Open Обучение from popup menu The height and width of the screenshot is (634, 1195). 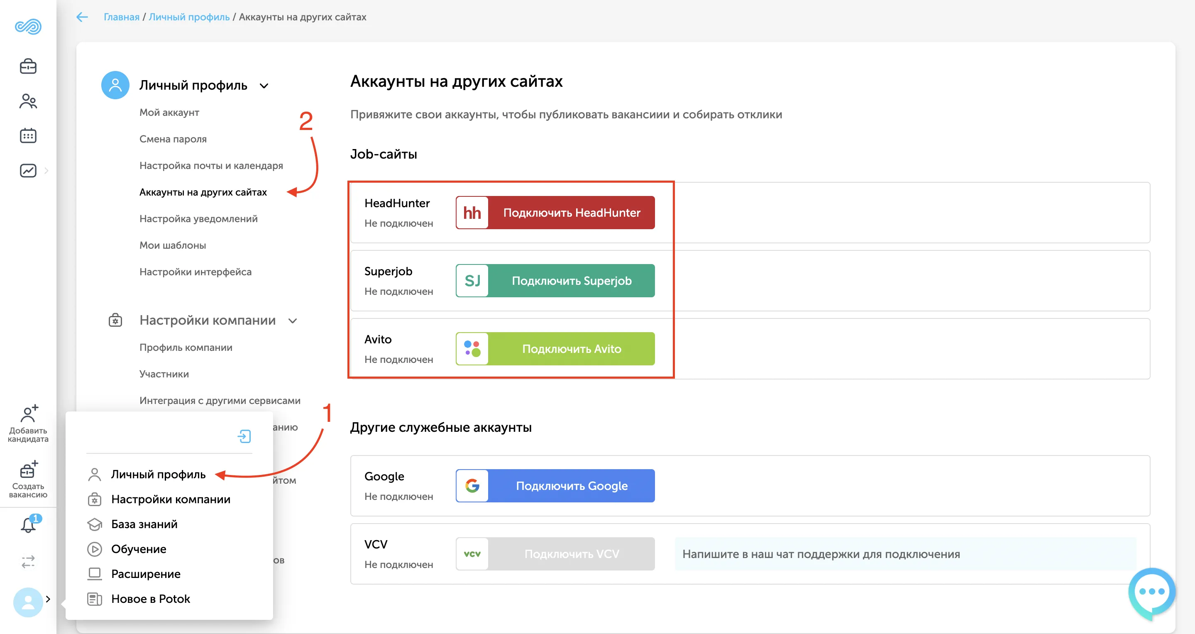[139, 549]
